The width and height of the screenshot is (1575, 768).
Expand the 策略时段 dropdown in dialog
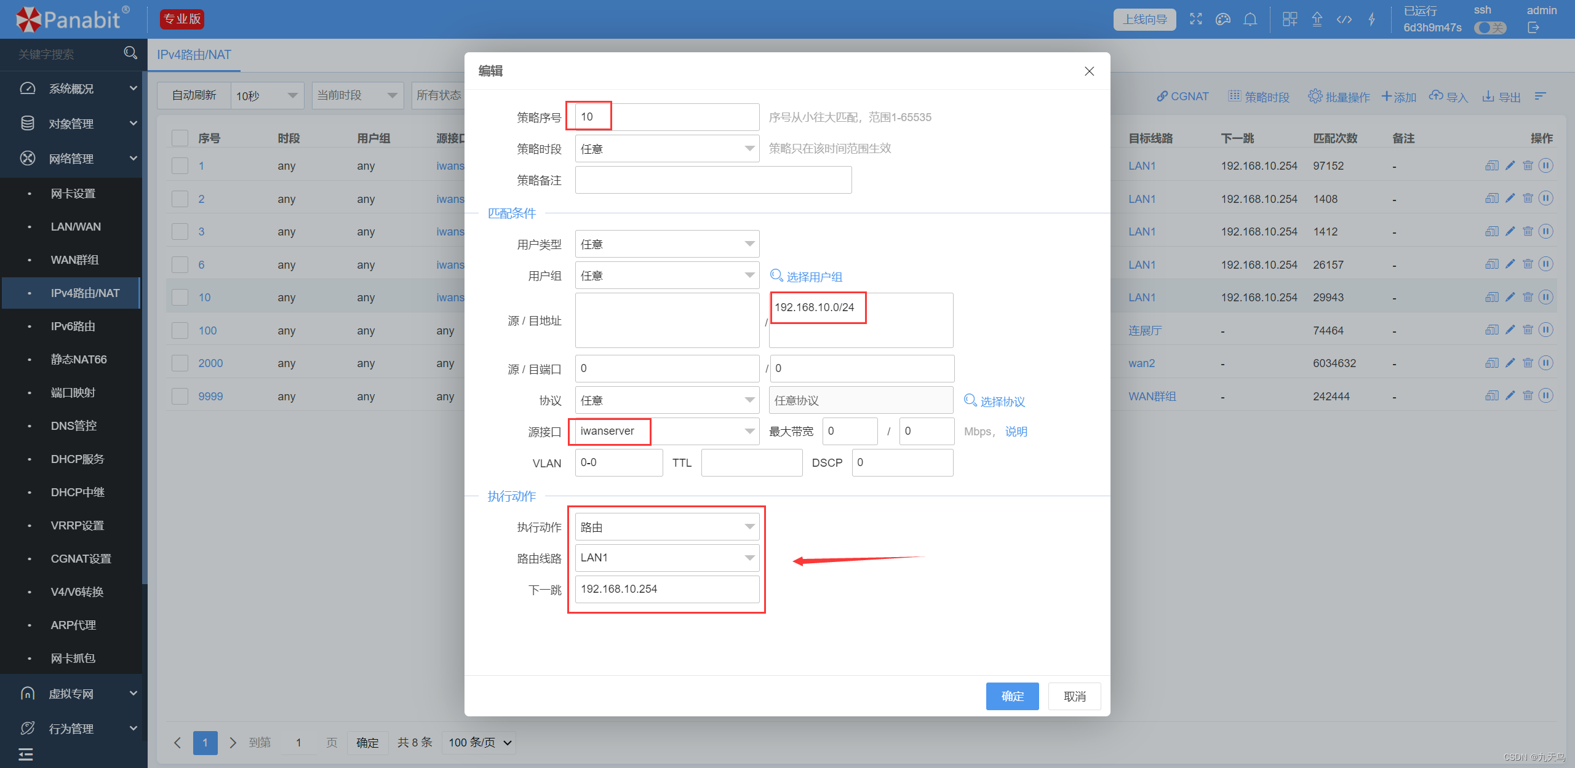coord(667,149)
